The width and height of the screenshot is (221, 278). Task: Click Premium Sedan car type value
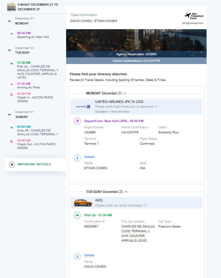click(170, 227)
